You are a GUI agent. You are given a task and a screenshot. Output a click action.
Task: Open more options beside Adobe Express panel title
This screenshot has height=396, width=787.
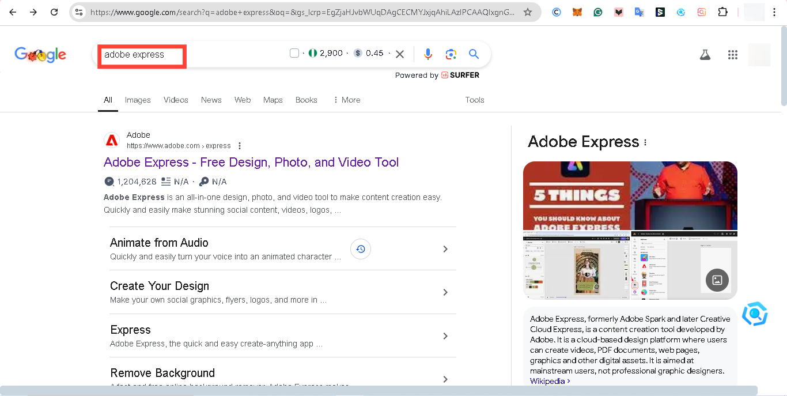[x=645, y=142]
